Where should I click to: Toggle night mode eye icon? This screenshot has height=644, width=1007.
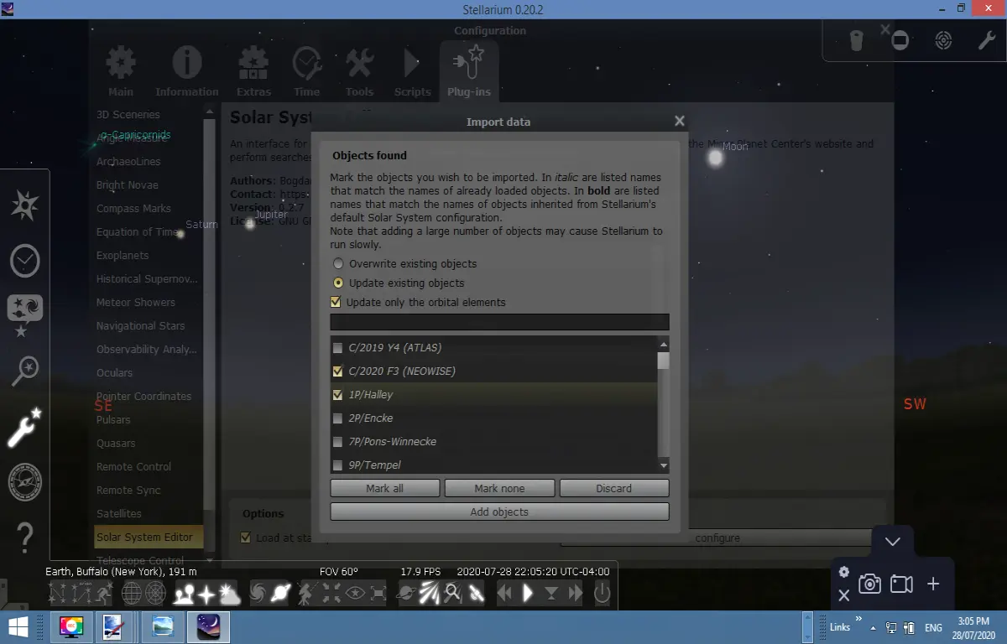click(354, 594)
